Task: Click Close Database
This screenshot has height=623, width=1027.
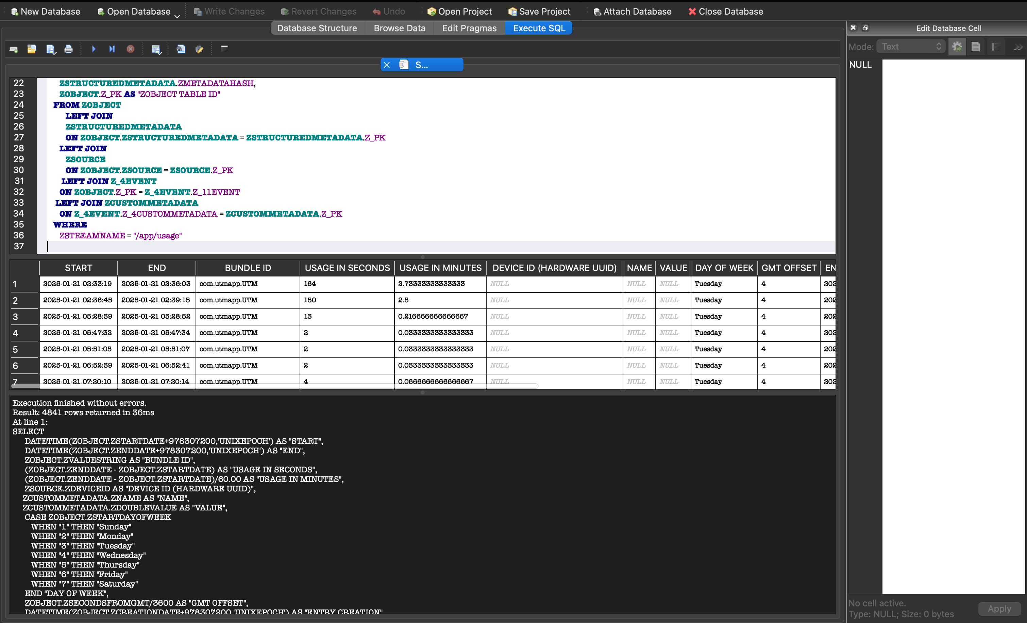Action: click(x=726, y=11)
